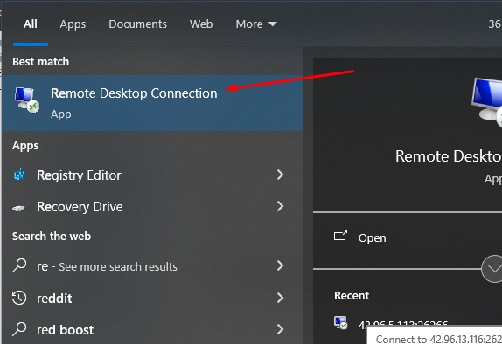This screenshot has width=502, height=344.
Task: Expand more actions with circular down arrow
Action: pyautogui.click(x=492, y=269)
